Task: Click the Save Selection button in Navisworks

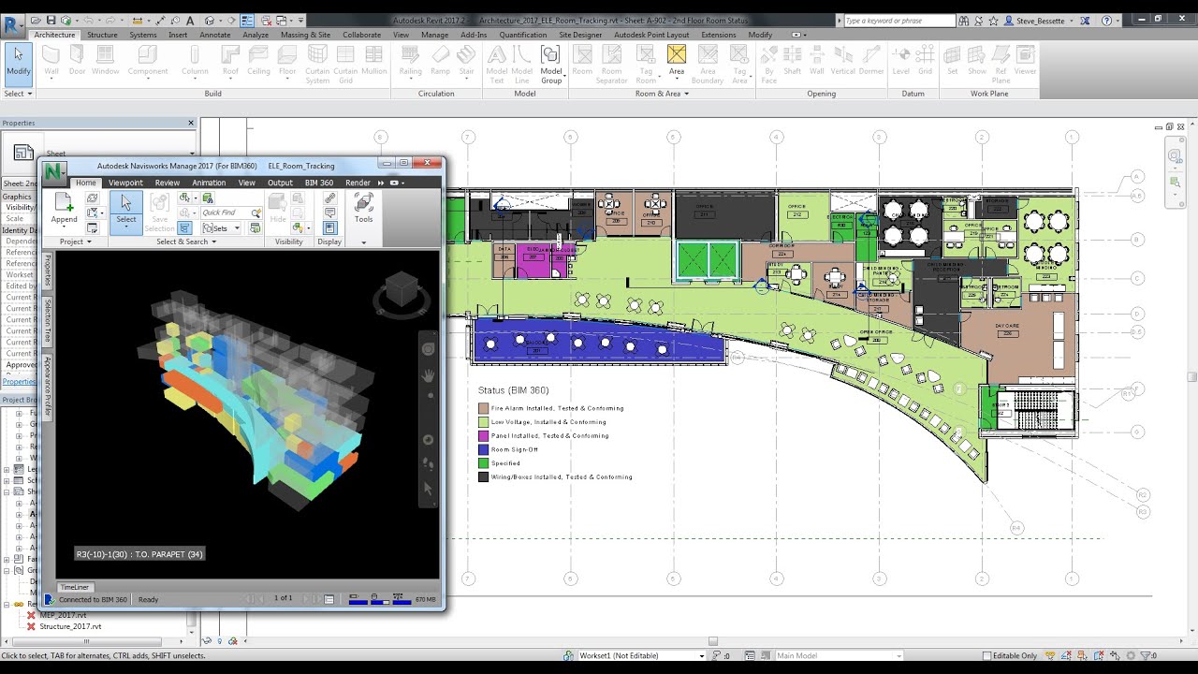Action: point(159,212)
